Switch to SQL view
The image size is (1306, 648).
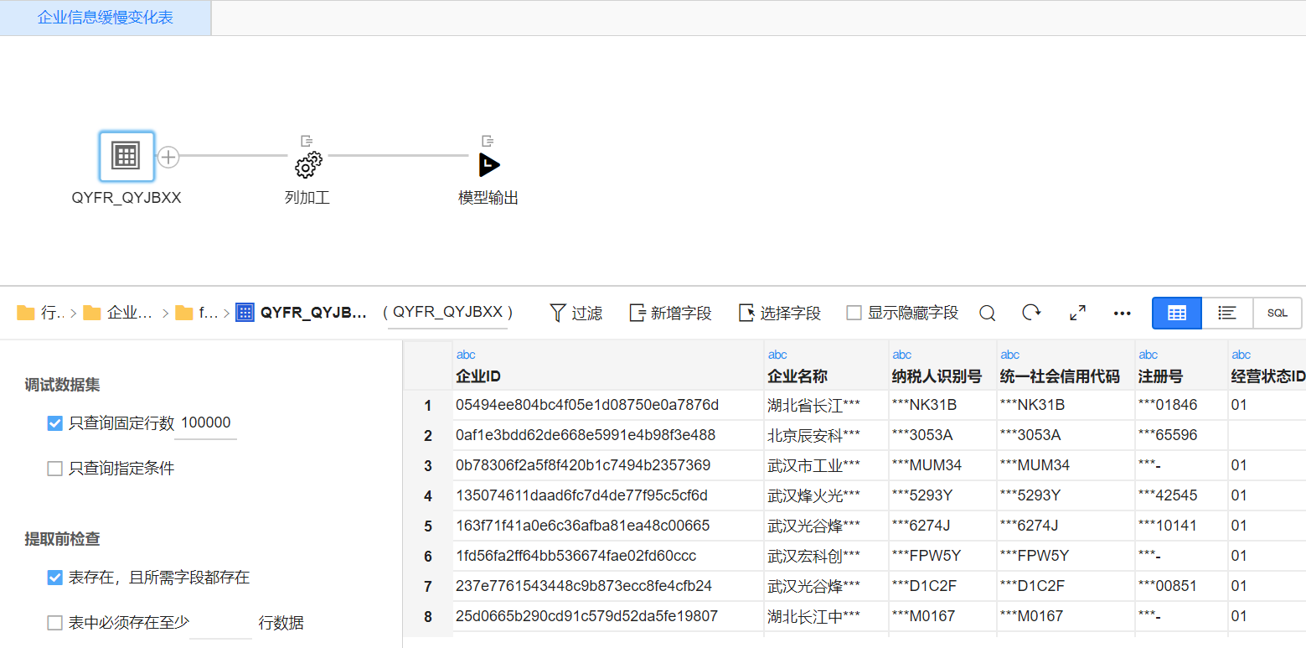coord(1277,313)
